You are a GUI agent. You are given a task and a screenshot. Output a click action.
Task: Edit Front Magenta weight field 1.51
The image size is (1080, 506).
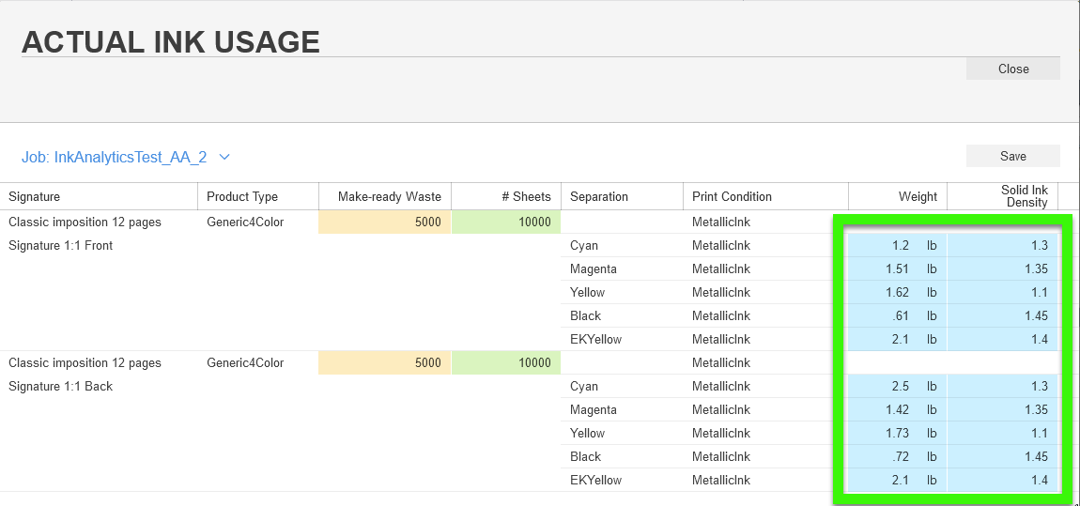click(x=883, y=269)
